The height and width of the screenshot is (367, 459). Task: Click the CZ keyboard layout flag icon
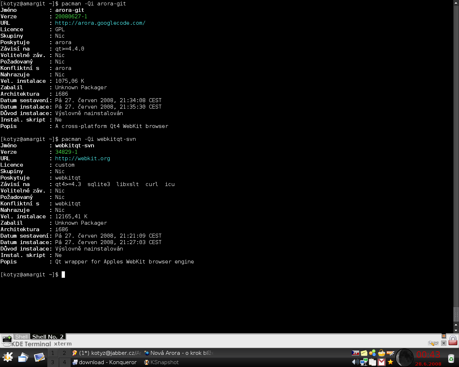356,353
